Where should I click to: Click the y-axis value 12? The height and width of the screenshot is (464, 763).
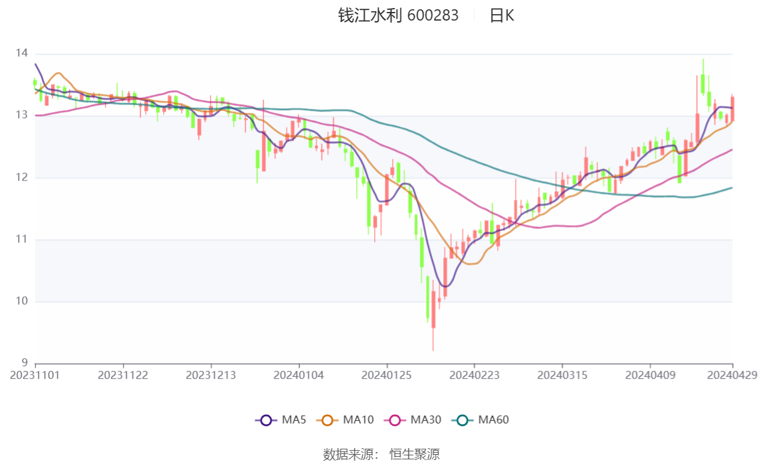pyautogui.click(x=22, y=177)
